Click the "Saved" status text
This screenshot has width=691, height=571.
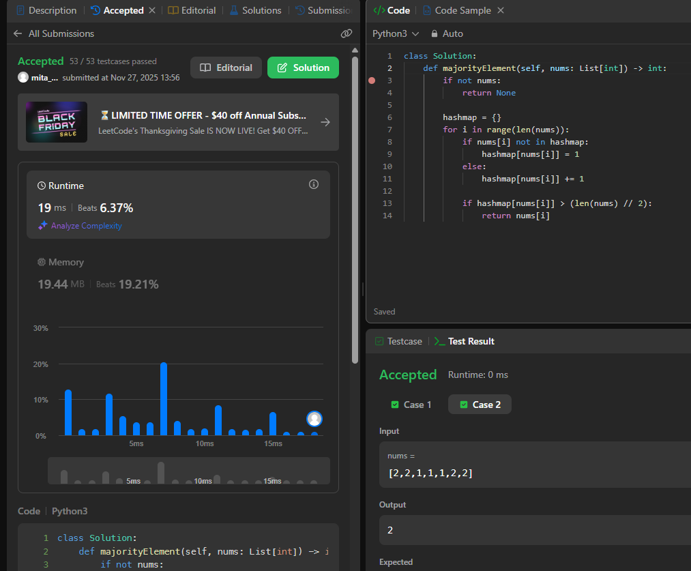click(384, 312)
